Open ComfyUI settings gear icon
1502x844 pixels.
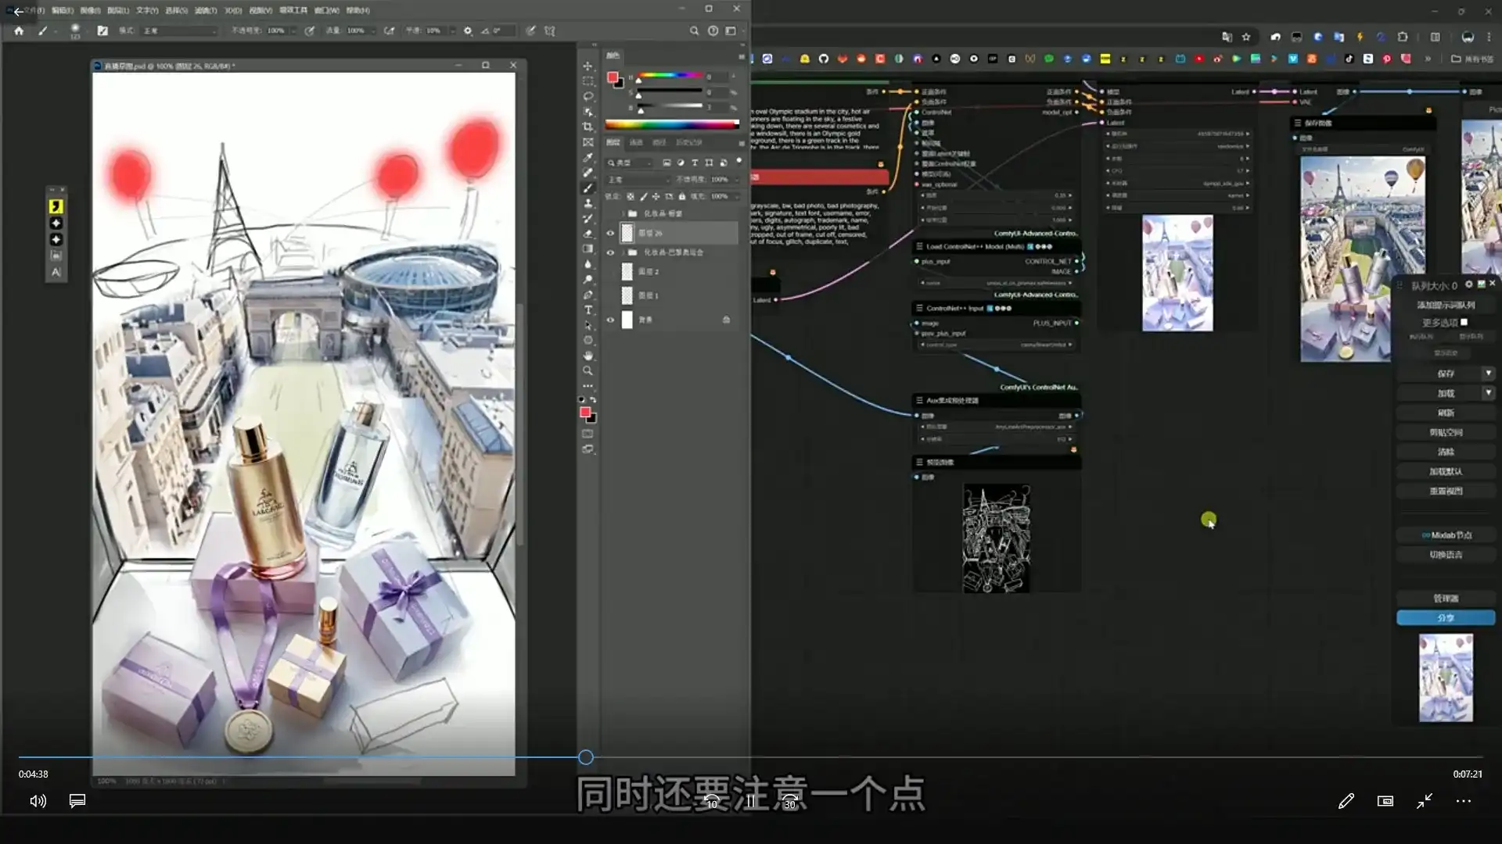coord(1468,284)
